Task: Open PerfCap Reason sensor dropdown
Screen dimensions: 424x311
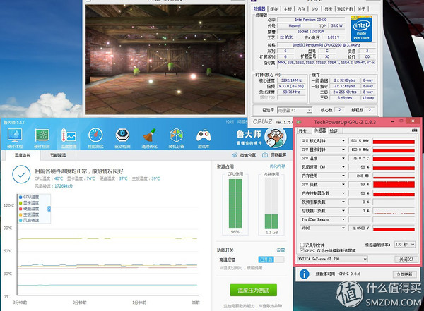Action: (343, 219)
